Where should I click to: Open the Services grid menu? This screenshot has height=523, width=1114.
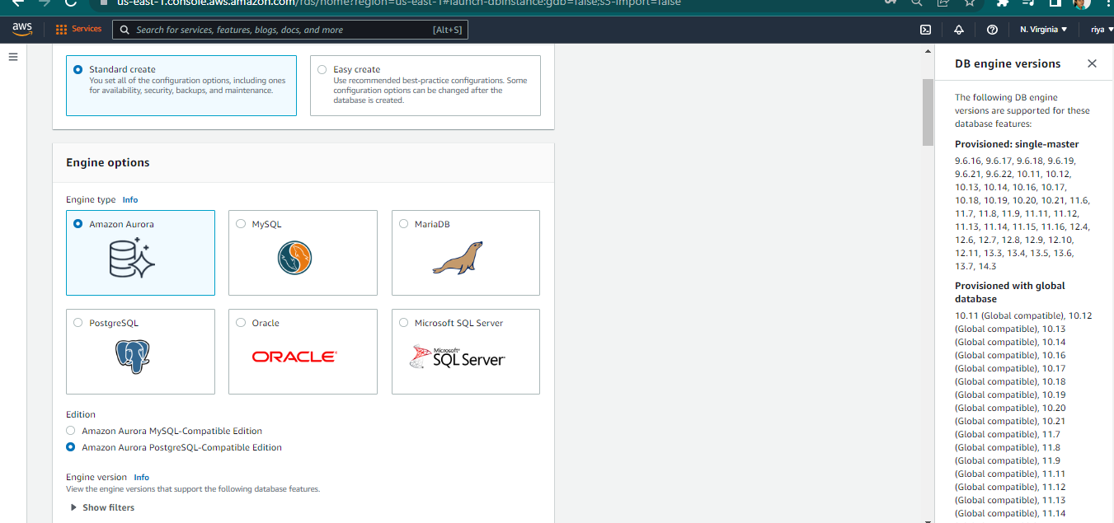[x=61, y=30]
